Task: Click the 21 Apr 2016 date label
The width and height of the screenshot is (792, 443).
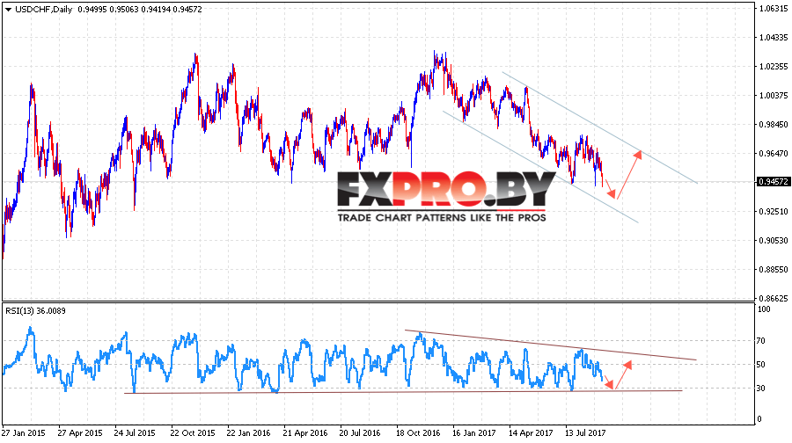Action: pos(305,433)
